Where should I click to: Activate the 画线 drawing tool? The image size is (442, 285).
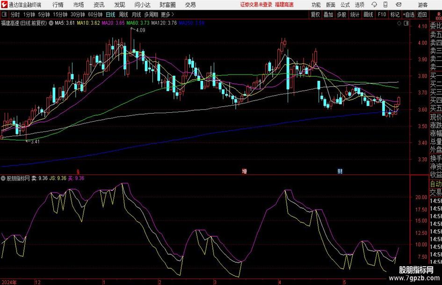pos(368,15)
